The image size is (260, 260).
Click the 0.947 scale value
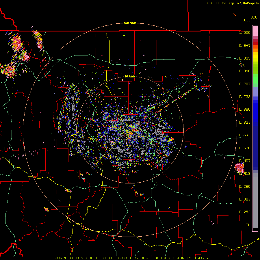[245, 45]
